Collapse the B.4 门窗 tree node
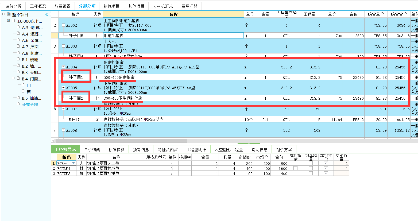The image size is (418, 221). [13, 79]
